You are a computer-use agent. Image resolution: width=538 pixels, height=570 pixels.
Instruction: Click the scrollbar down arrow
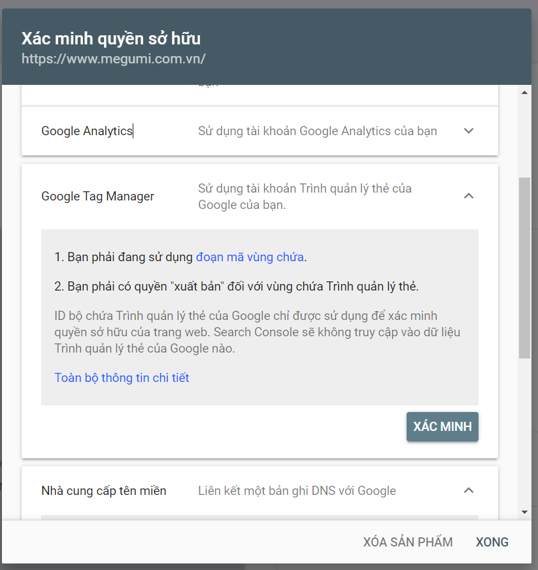[524, 512]
